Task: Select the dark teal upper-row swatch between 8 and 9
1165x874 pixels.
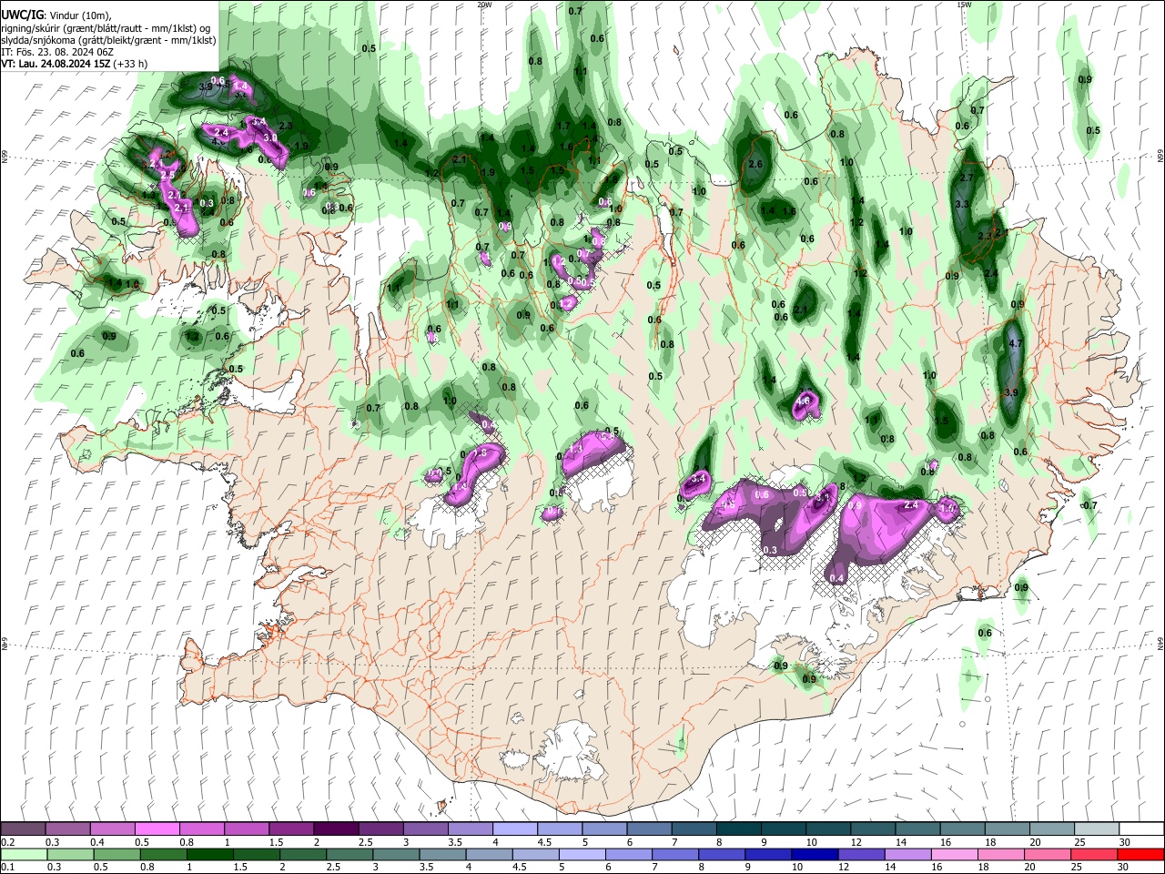Action: pyautogui.click(x=739, y=829)
